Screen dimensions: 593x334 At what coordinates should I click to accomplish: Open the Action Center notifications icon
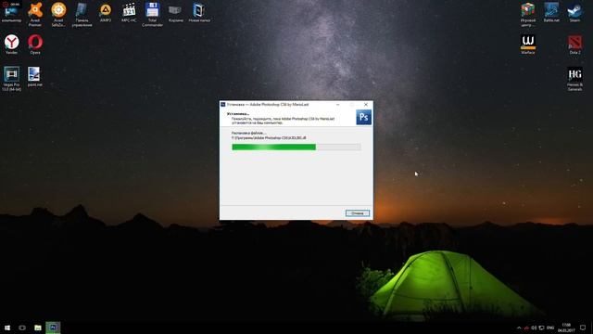pyautogui.click(x=583, y=328)
